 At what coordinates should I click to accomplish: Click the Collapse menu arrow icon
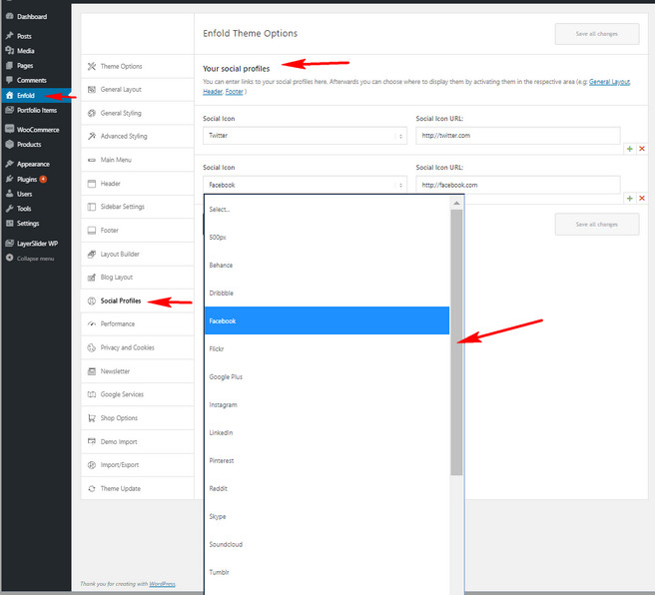(10, 258)
